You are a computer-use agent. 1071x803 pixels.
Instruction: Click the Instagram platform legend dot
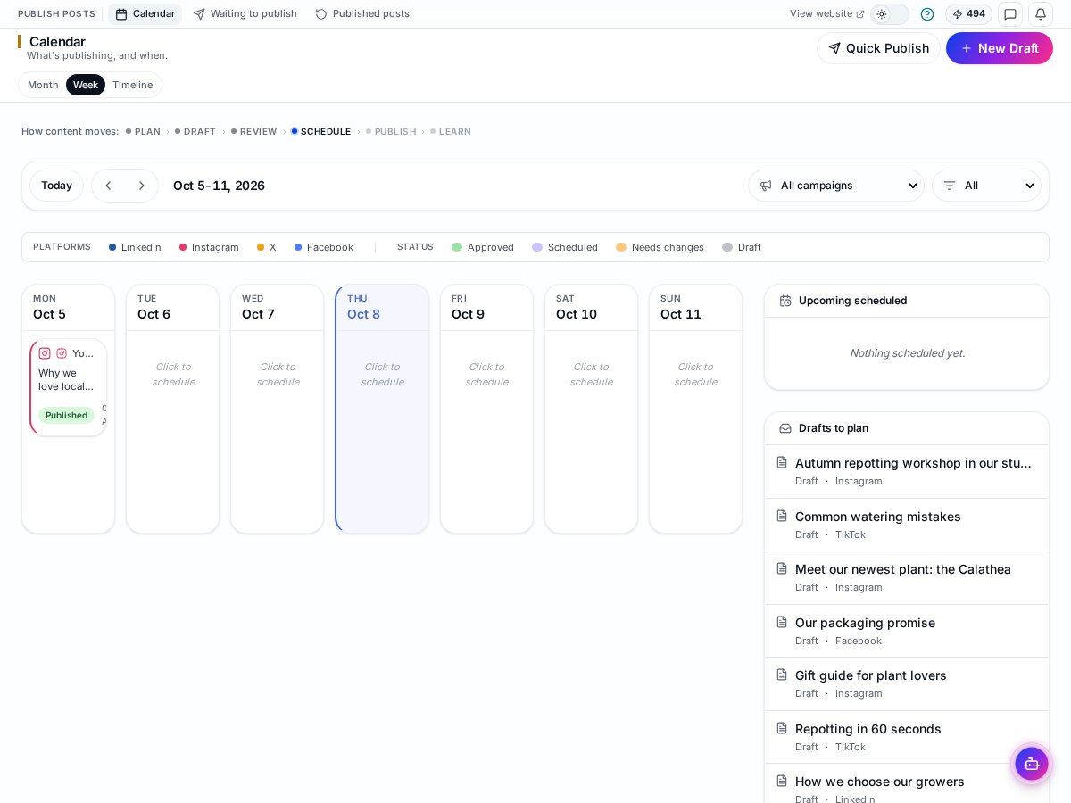(183, 247)
